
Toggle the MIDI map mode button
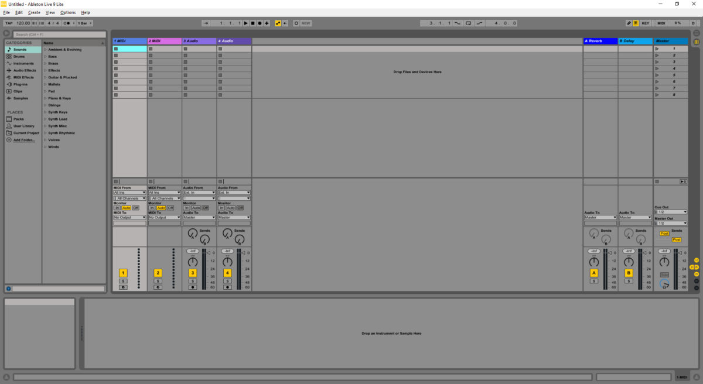pos(661,23)
